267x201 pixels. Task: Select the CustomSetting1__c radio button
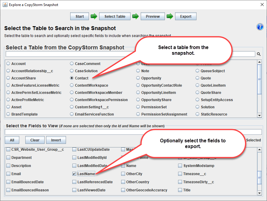(x=72, y=107)
